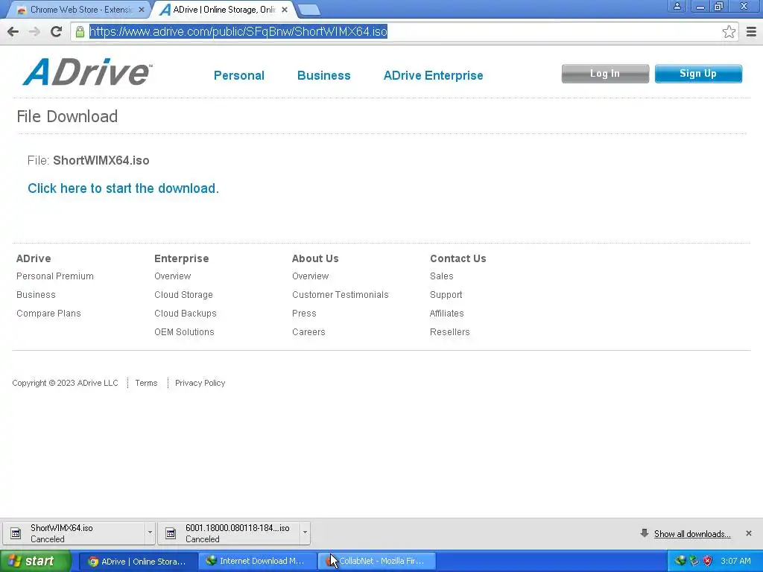Click the ADrive logo
This screenshot has width=763, height=572.
click(88, 72)
